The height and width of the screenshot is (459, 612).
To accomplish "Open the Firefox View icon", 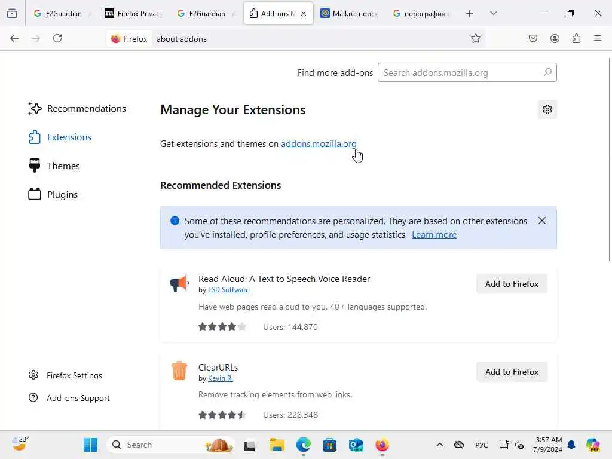I will (12, 13).
